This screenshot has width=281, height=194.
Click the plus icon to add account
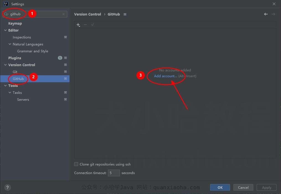[x=78, y=25]
